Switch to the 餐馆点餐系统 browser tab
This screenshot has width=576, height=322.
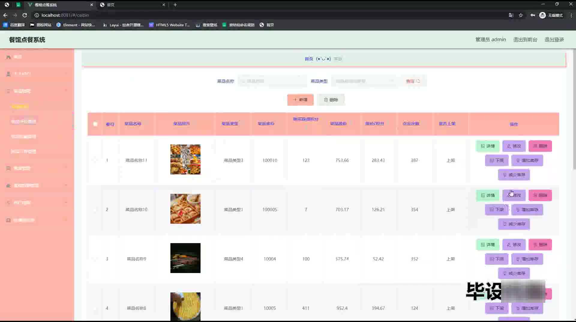(59, 5)
